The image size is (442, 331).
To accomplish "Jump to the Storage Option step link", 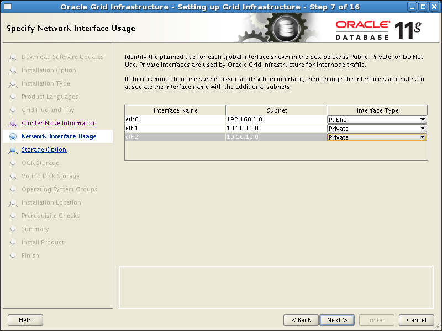I will 44,150.
